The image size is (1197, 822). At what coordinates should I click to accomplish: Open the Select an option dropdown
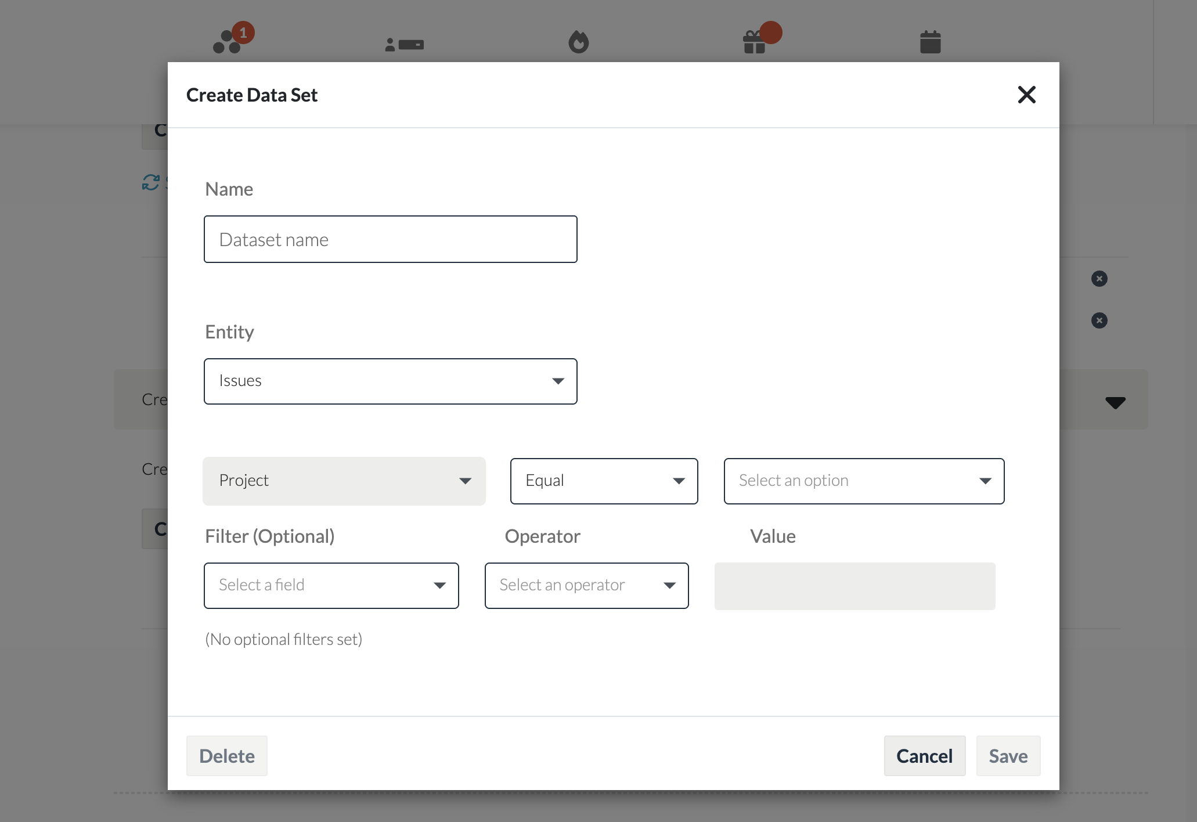pos(864,481)
